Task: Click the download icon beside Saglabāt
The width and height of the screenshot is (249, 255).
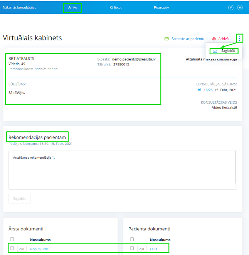Action: pos(215,51)
